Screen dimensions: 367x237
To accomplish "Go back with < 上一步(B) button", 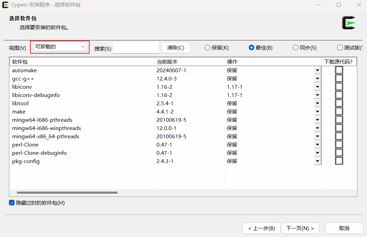I will 261,228.
